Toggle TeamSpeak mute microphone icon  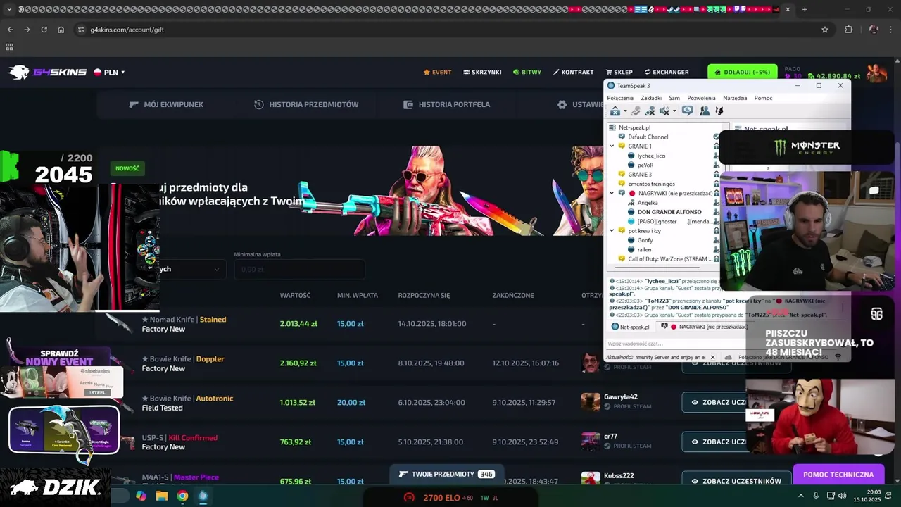click(x=650, y=111)
